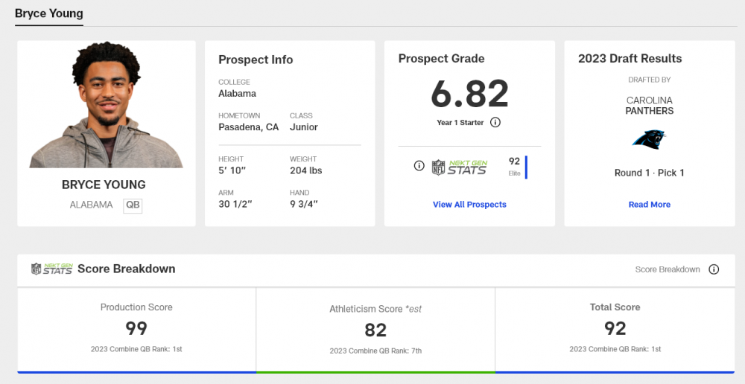The width and height of the screenshot is (745, 384).
Task: Click the Carolina Panthers logo
Action: (x=649, y=139)
